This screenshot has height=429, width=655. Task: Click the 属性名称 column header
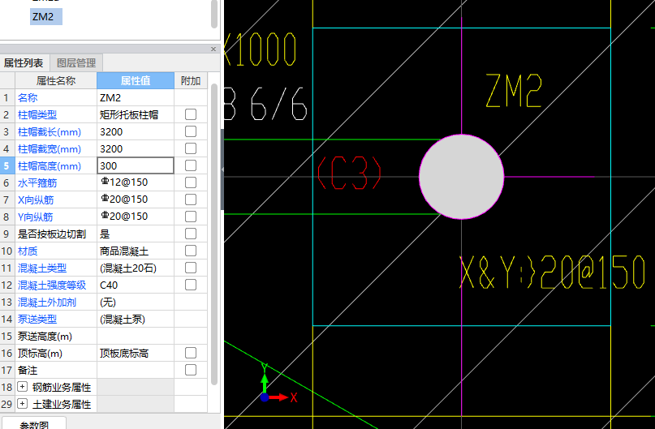point(56,80)
